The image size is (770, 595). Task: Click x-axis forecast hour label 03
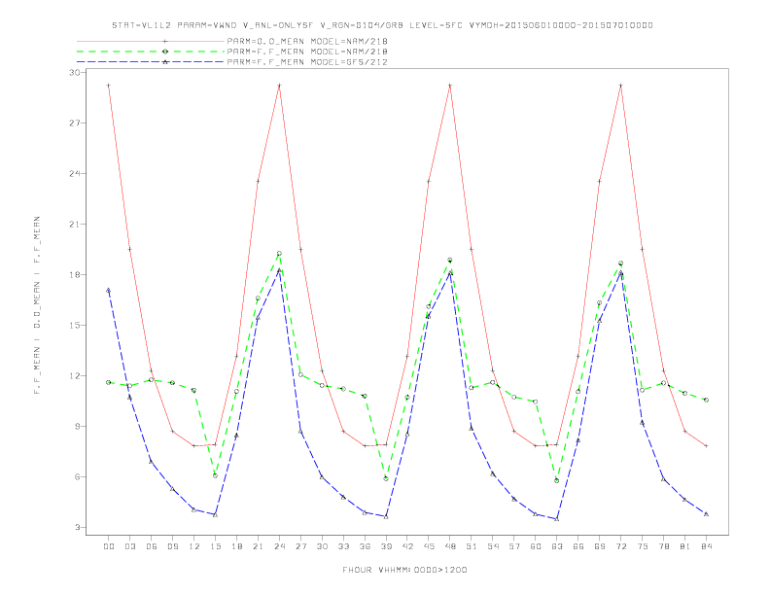(x=129, y=546)
